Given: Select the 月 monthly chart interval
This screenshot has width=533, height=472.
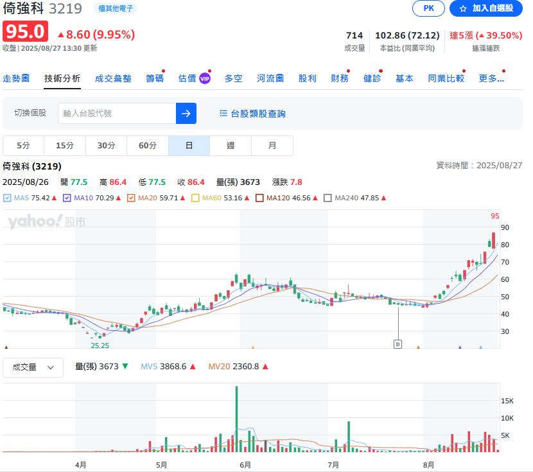Looking at the screenshot, I should coord(272,145).
